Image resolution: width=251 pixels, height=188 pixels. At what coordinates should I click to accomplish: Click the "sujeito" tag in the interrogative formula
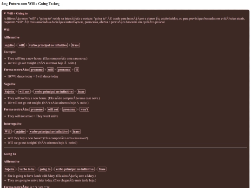click(x=20, y=131)
